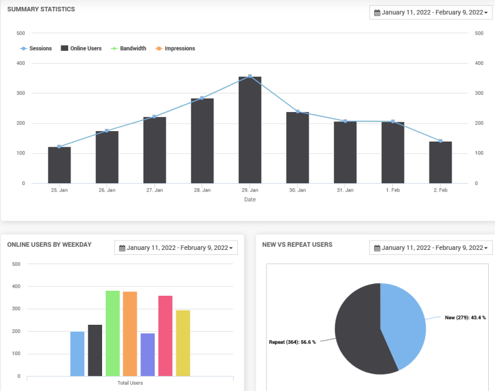
Task: Click calendar icon in Summary Statistics date picker
Action: coord(377,12)
